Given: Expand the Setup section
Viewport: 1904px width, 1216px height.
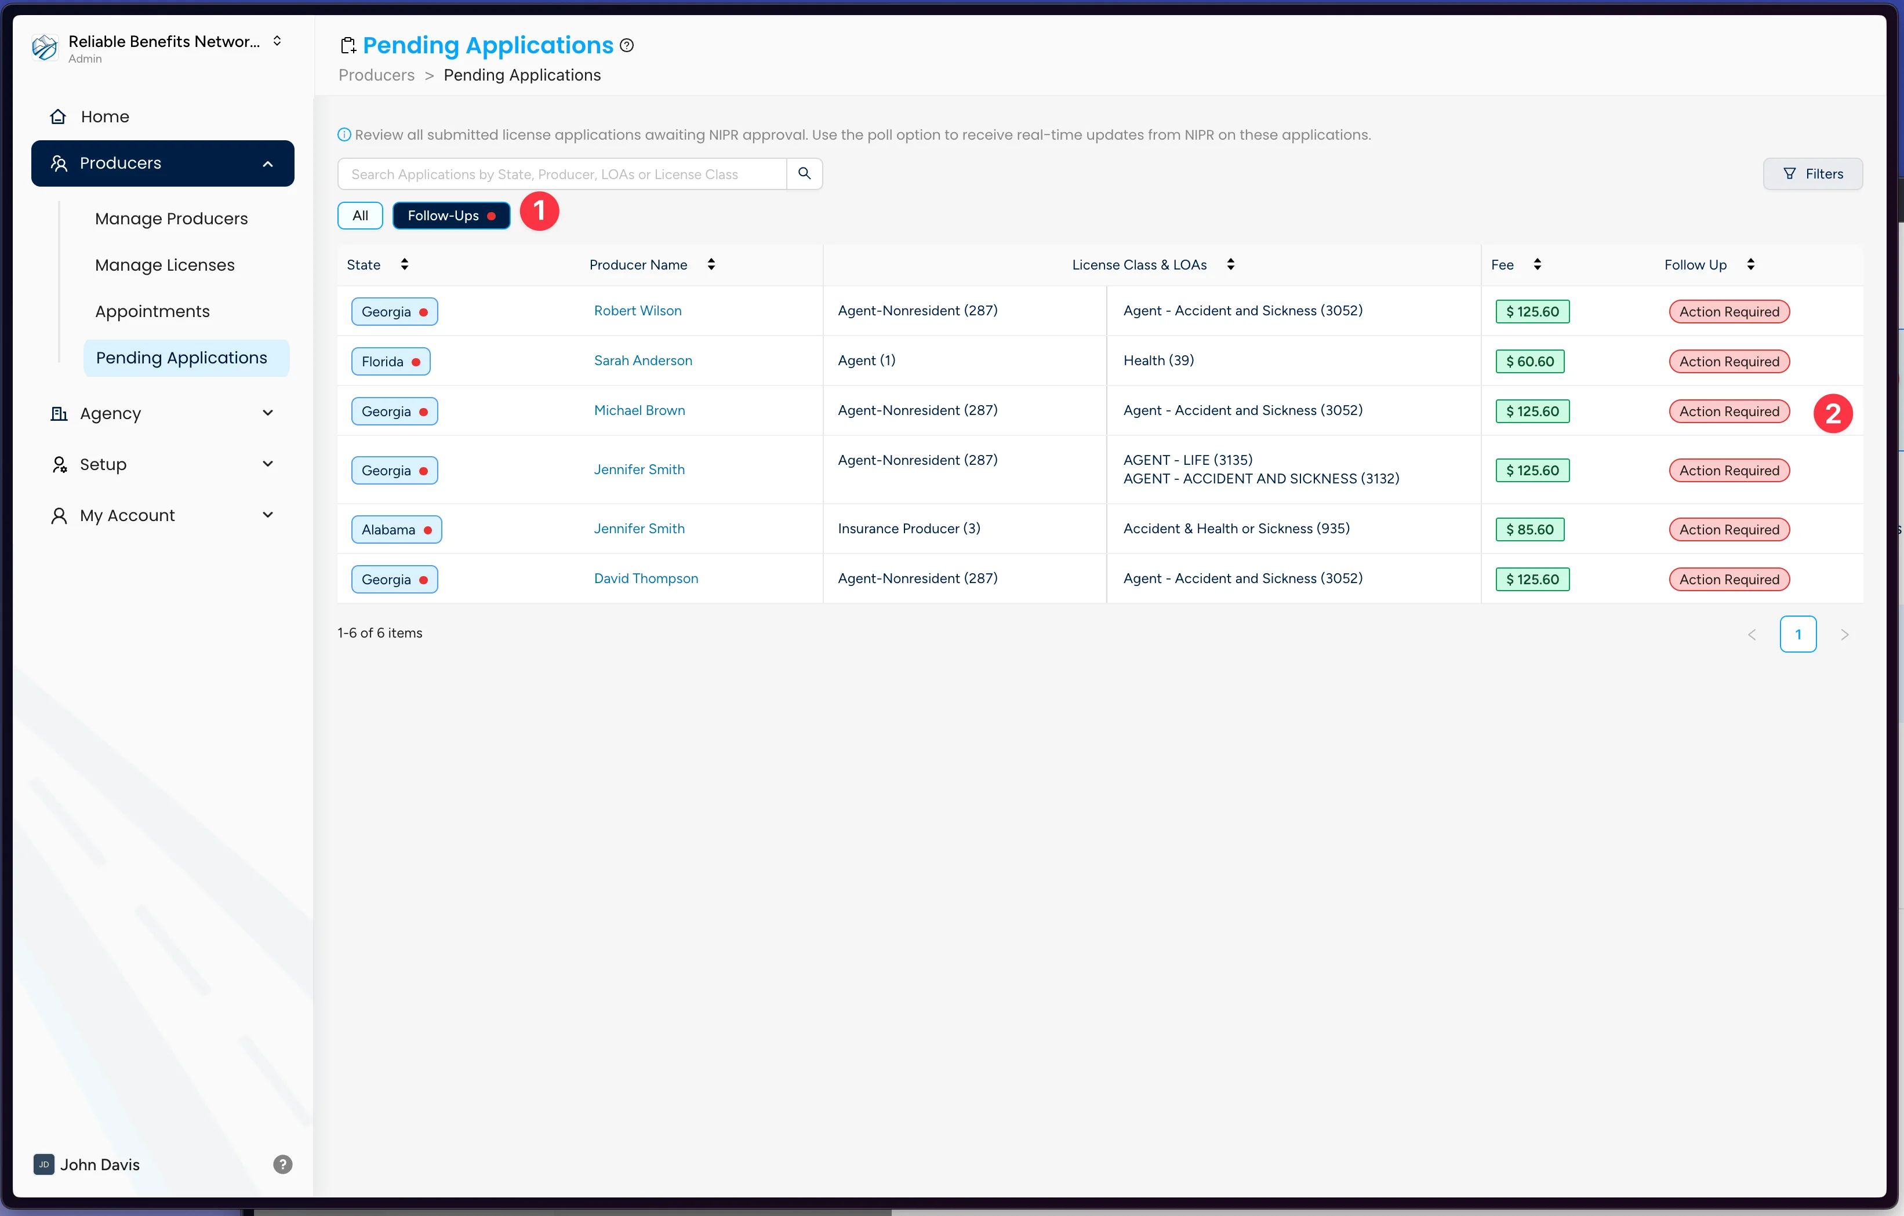Looking at the screenshot, I should 268,464.
